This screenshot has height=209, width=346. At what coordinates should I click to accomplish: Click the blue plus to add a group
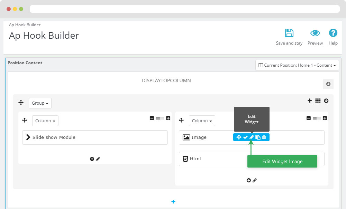click(x=173, y=202)
